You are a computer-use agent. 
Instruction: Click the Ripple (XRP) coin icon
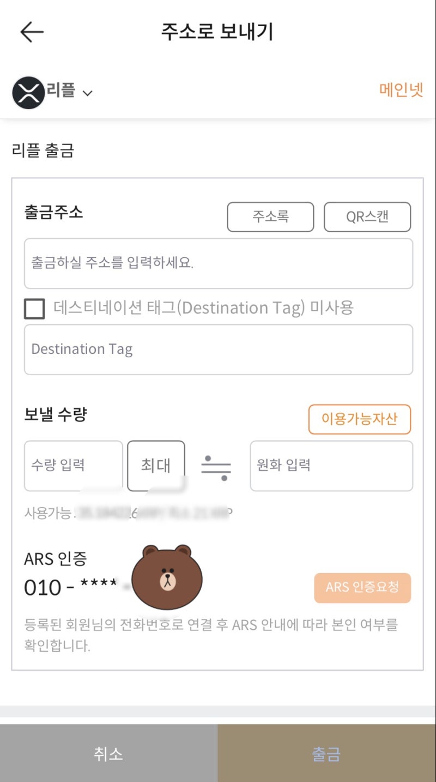pyautogui.click(x=29, y=92)
